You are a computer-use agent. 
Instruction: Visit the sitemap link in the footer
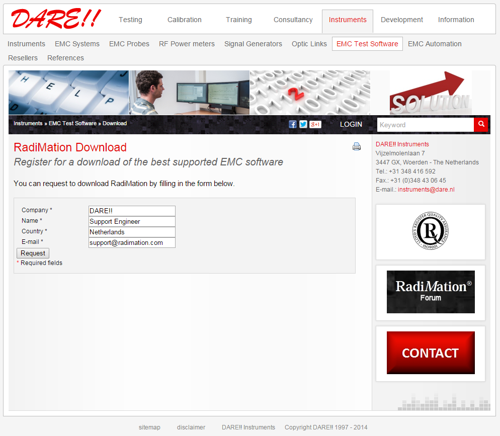(149, 427)
